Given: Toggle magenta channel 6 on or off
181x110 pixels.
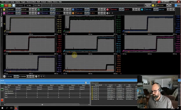Looking at the screenshot, I should click(x=4, y=13).
